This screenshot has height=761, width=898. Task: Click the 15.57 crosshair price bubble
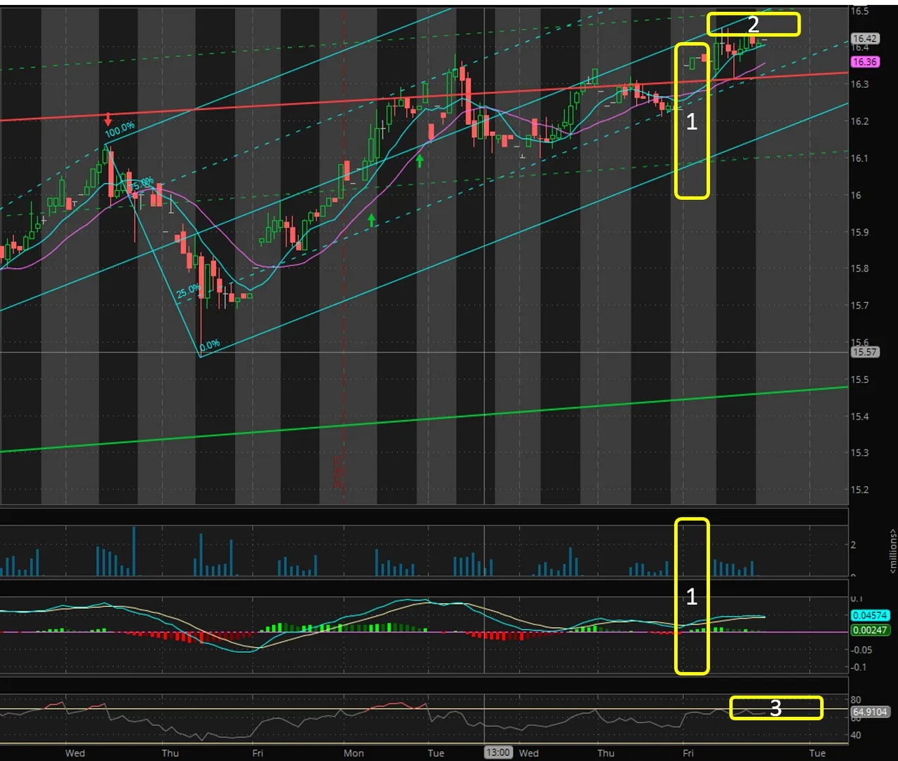pos(864,352)
